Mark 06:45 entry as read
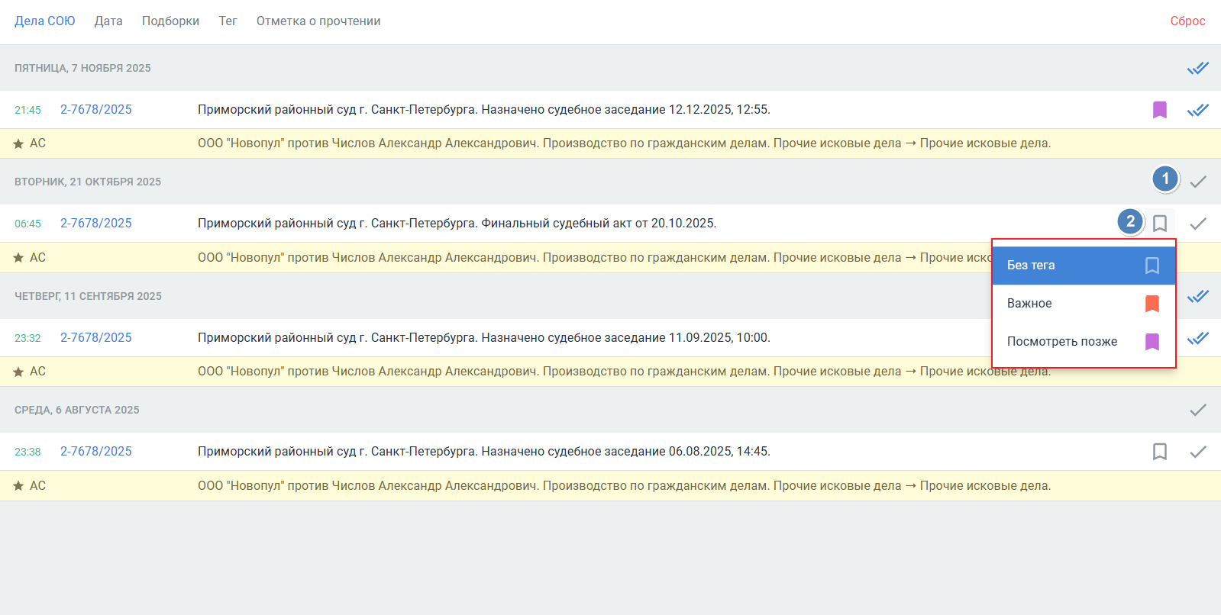The width and height of the screenshot is (1221, 615). pos(1197,224)
